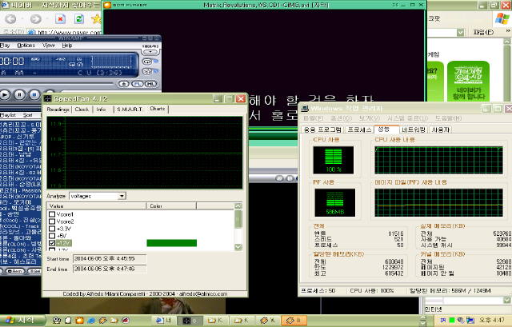Toggle the Winamp shuffle button
The height and width of the screenshot is (327, 512).
(147, 71)
